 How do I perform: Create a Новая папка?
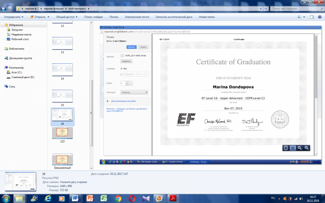pyautogui.click(x=207, y=17)
